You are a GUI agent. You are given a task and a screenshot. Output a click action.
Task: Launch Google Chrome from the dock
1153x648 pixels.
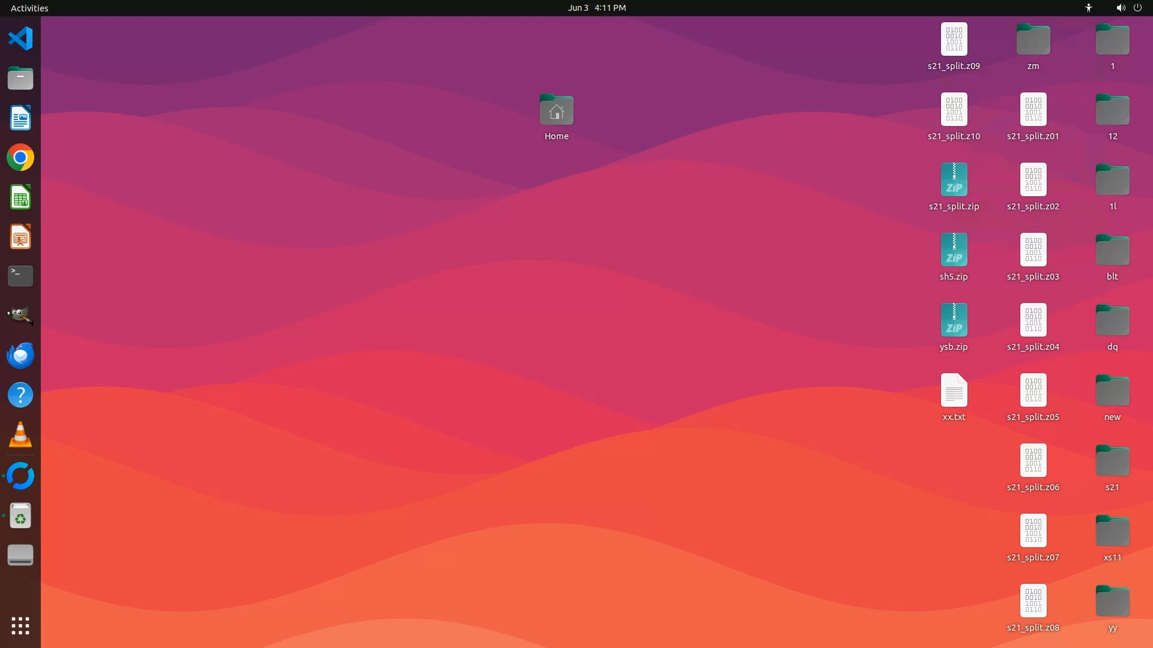20,158
